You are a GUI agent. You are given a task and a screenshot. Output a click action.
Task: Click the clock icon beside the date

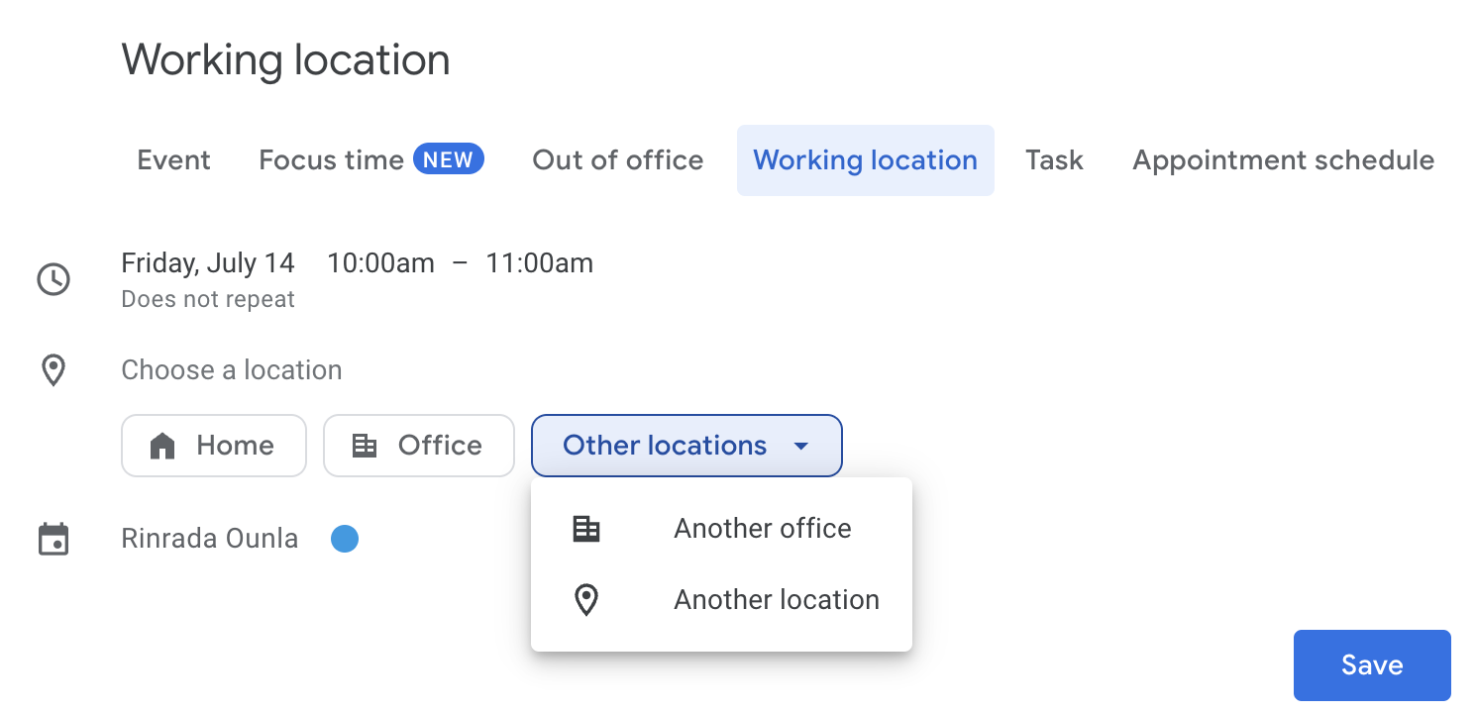point(53,279)
